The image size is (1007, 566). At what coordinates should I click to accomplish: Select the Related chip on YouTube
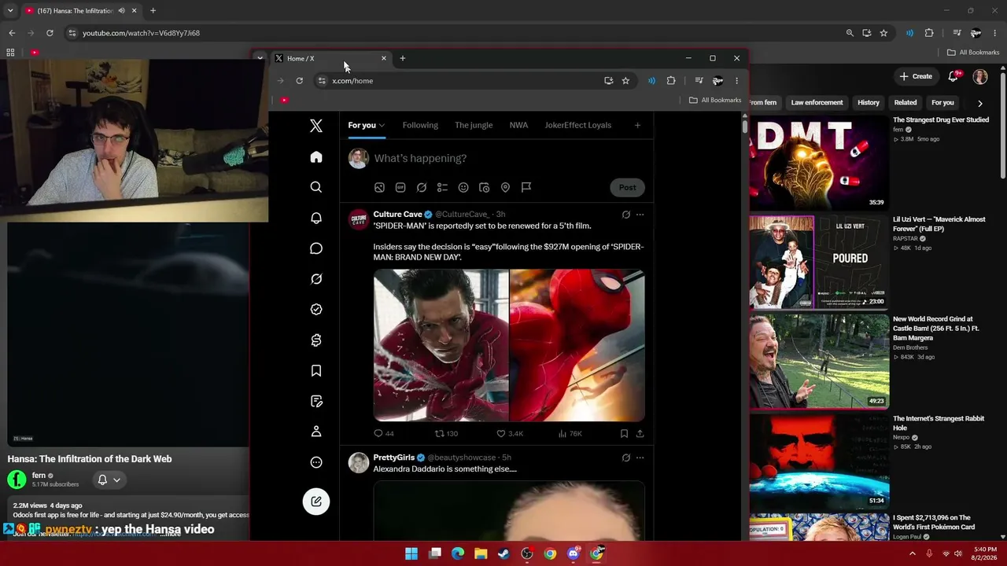coord(906,103)
